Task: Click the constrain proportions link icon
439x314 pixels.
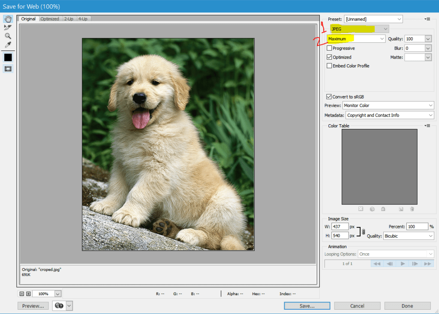Action: pyautogui.click(x=364, y=231)
